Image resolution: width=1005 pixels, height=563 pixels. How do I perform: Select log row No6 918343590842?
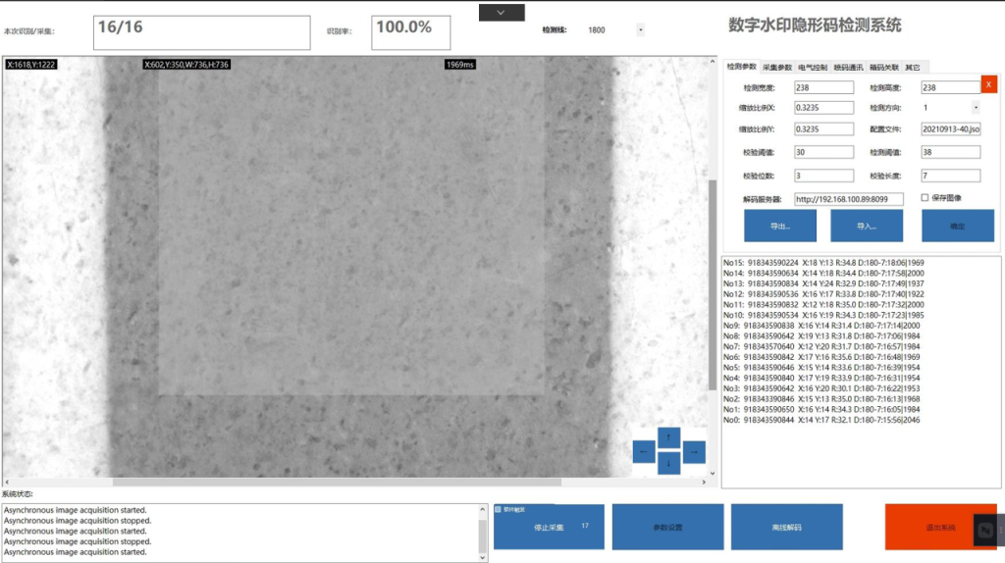(821, 357)
